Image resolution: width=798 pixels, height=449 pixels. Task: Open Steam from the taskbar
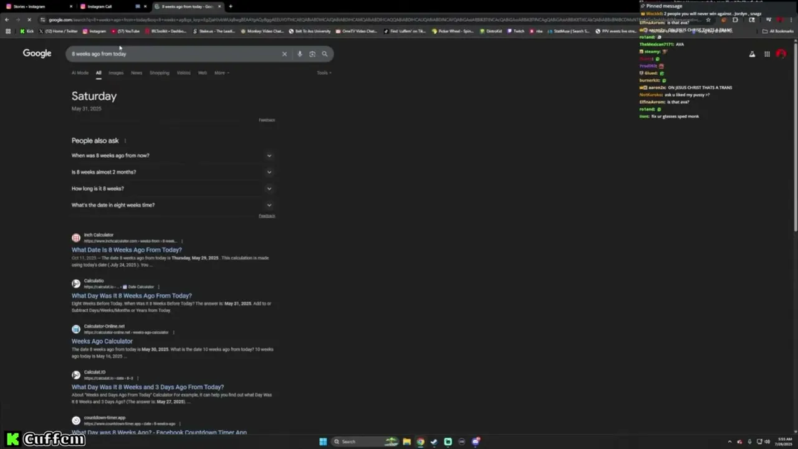[434, 442]
